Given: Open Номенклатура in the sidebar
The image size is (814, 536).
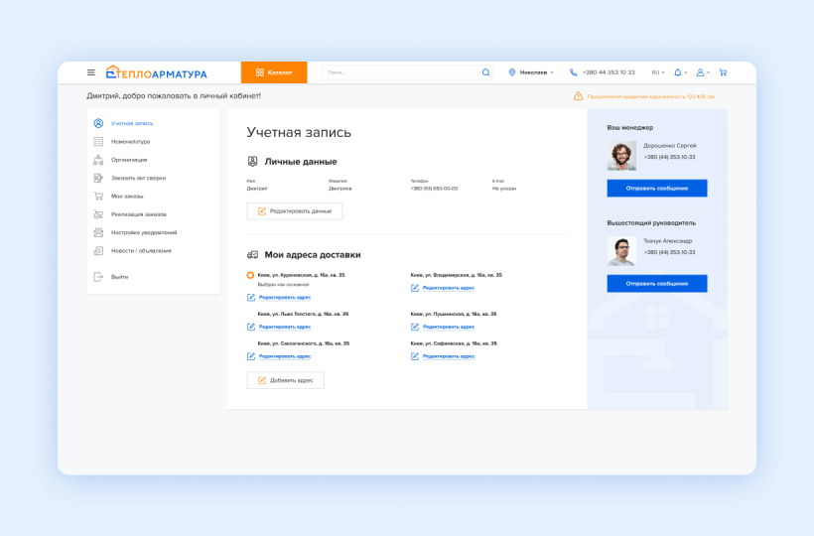Looking at the screenshot, I should pos(130,142).
